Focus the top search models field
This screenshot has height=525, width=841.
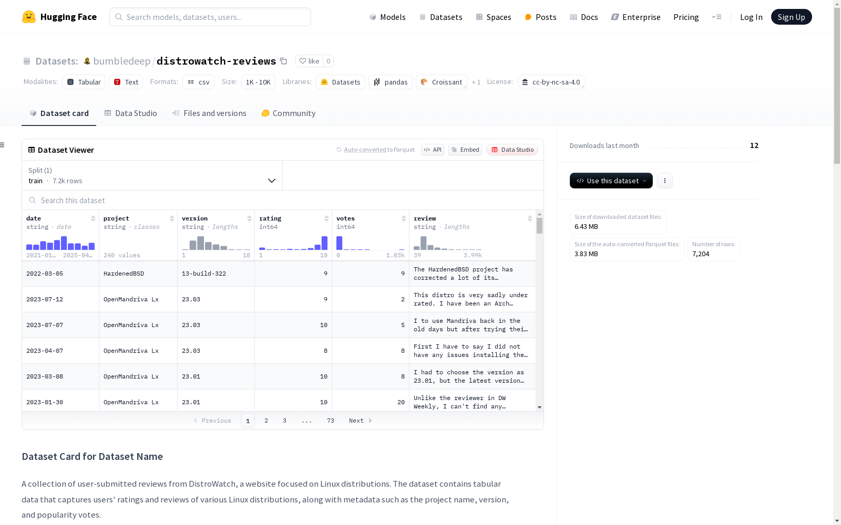click(x=210, y=17)
